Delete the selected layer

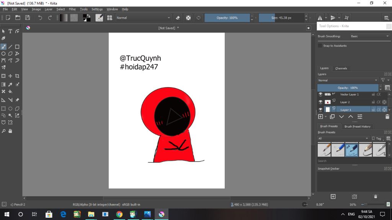tap(387, 117)
